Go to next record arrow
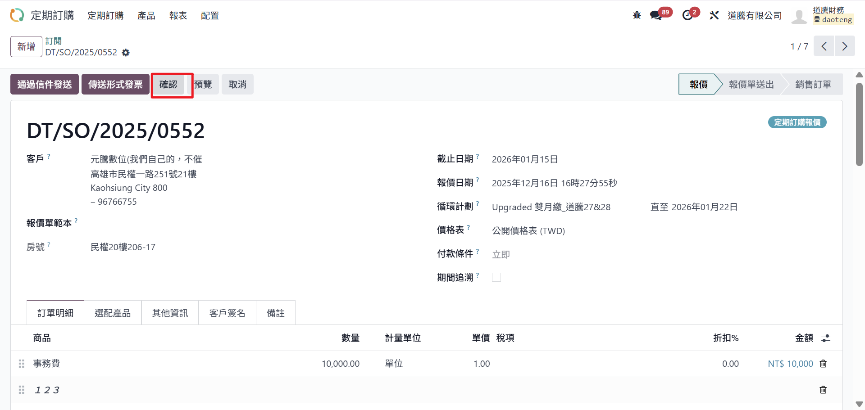This screenshot has height=410, width=865. 845,46
